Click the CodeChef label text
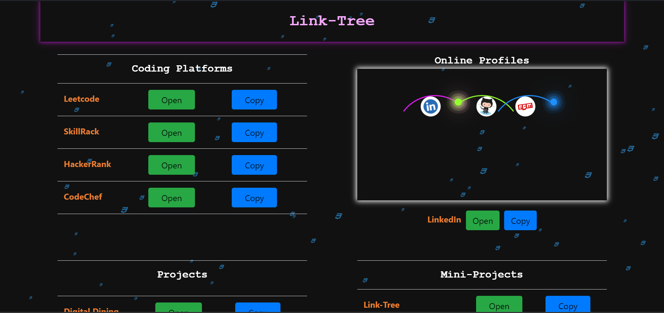 [x=83, y=197]
